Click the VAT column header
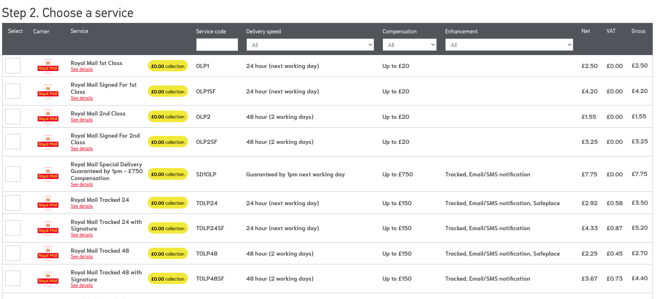Image resolution: width=659 pixels, height=299 pixels. point(611,31)
